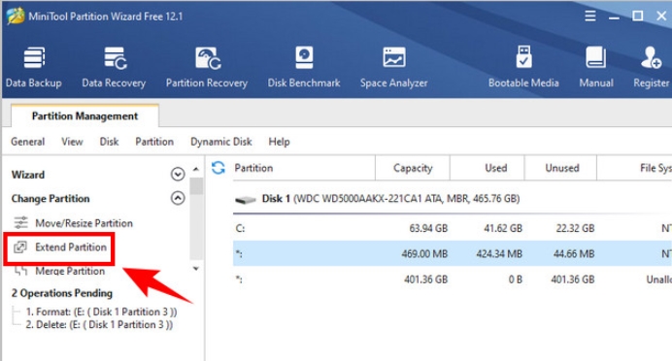Launch Data Recovery from the toolbar
This screenshot has height=361, width=672.
[114, 67]
